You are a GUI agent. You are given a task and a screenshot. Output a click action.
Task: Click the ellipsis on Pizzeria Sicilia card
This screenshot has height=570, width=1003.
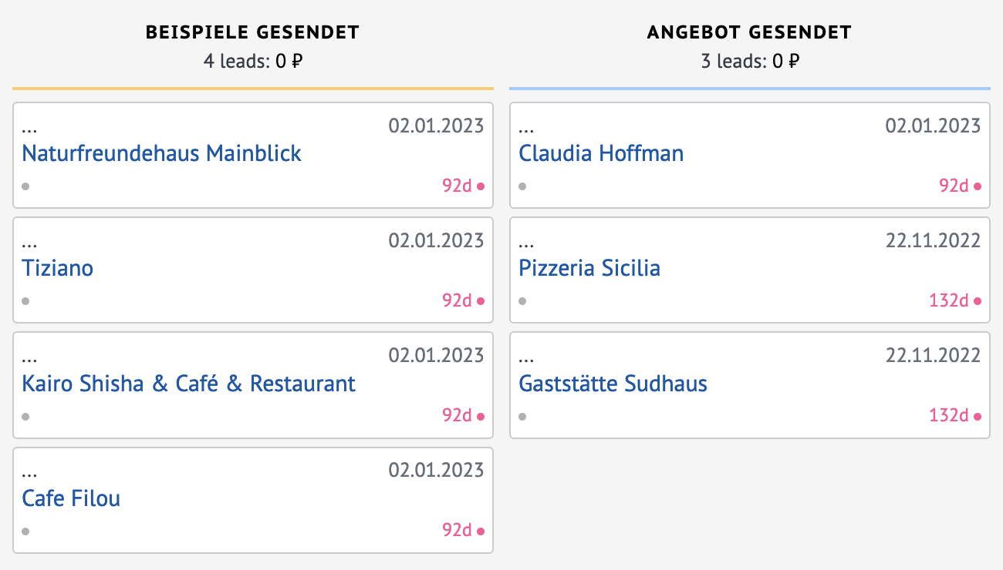click(x=526, y=243)
